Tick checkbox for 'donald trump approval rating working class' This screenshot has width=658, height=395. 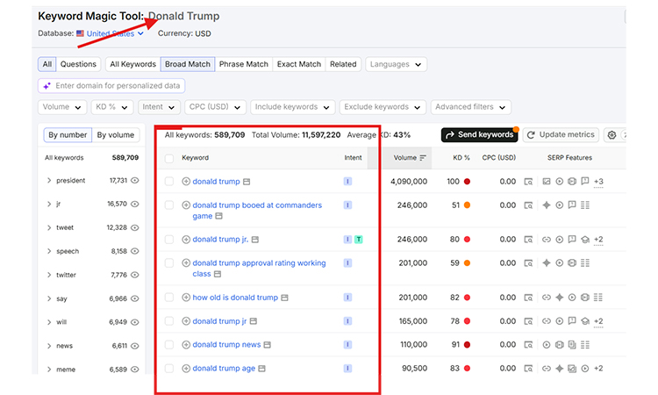169,262
